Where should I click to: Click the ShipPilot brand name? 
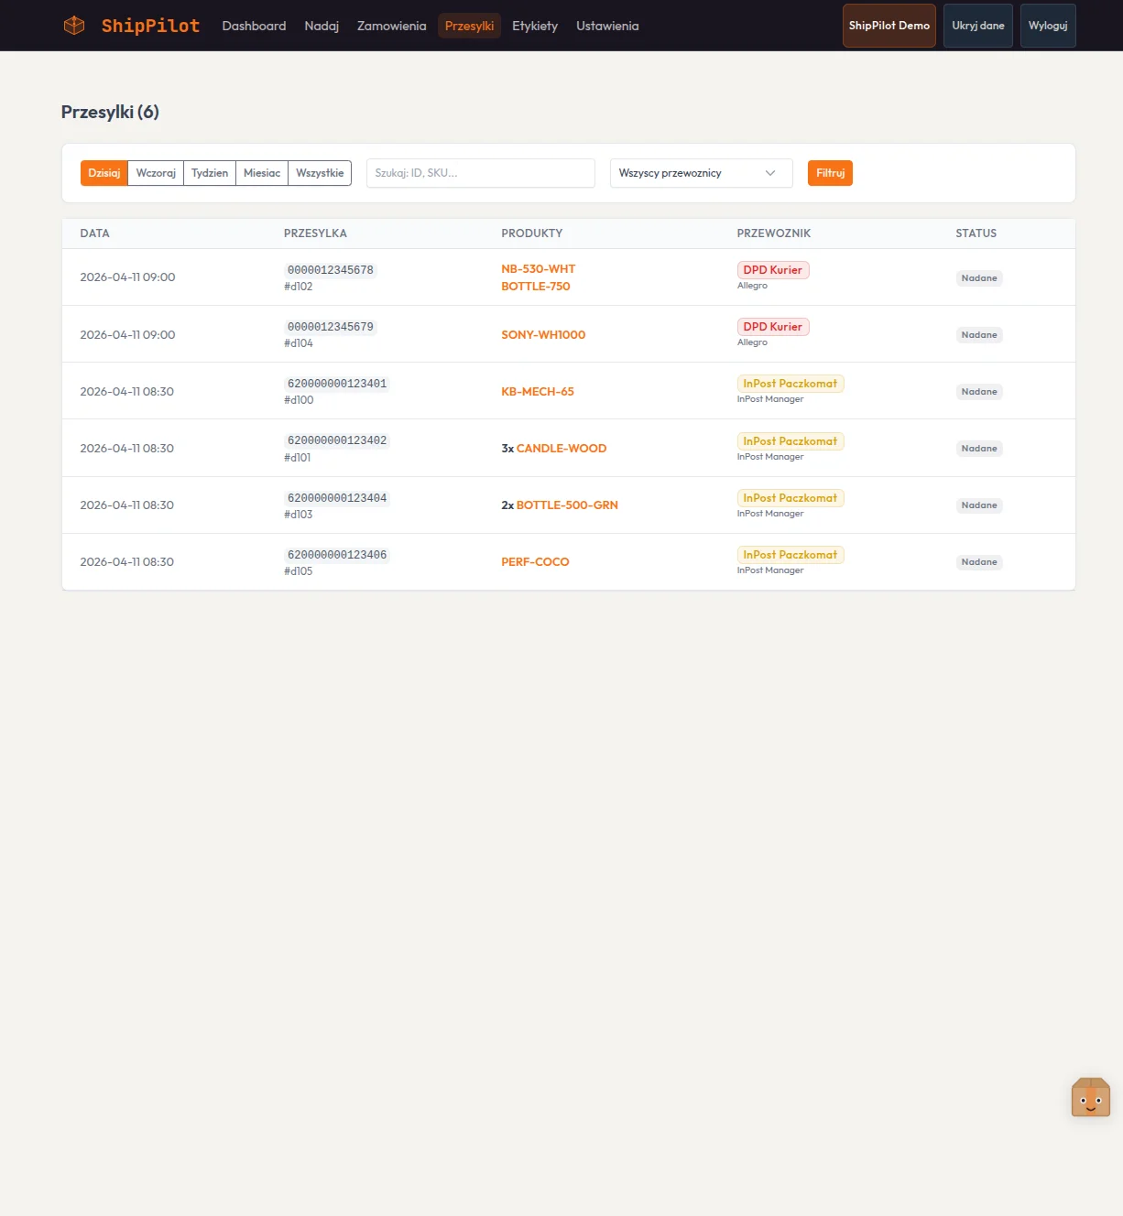click(x=150, y=26)
